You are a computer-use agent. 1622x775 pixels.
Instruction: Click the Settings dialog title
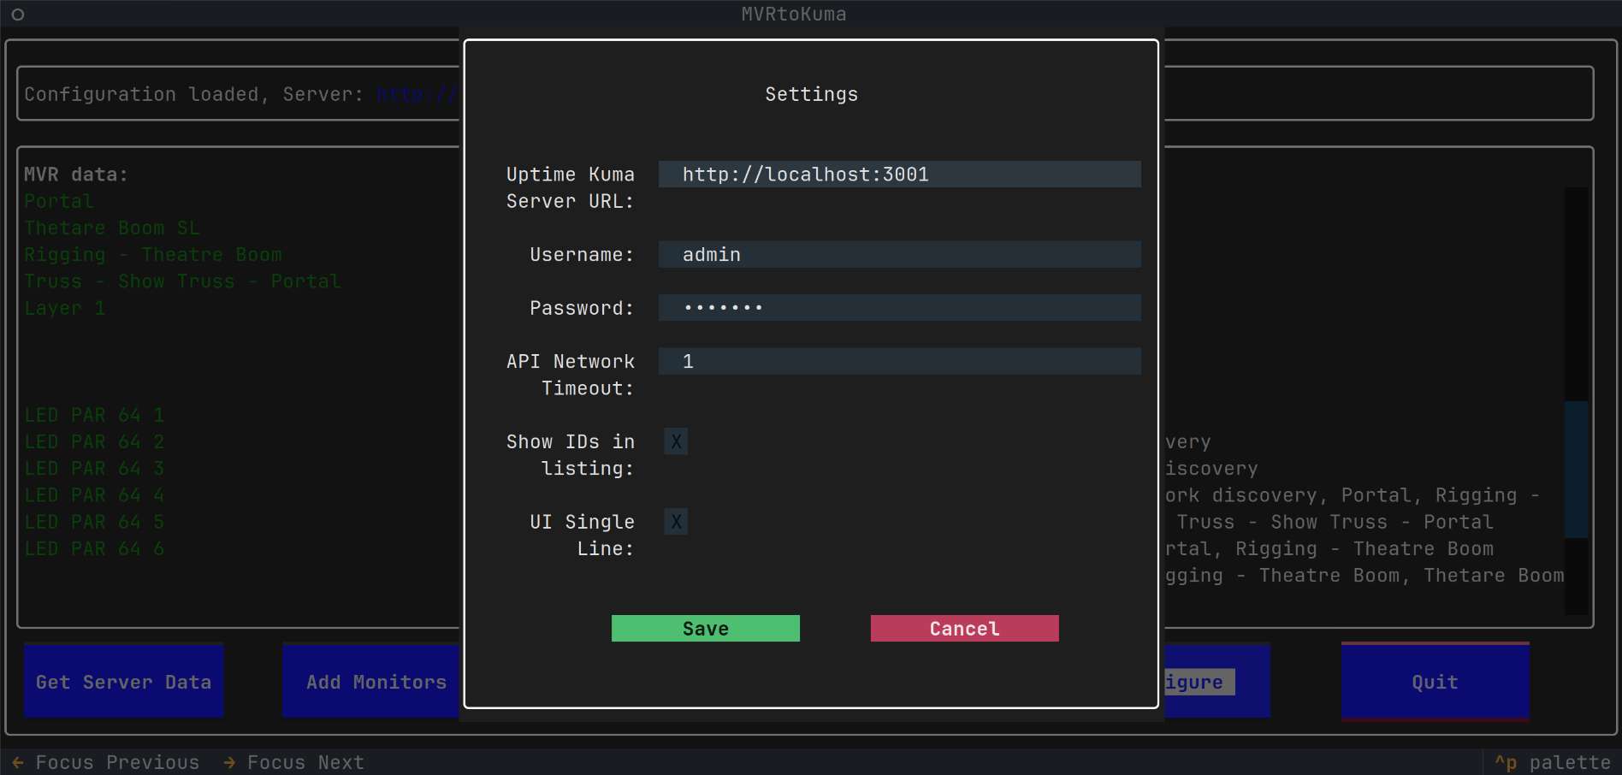[811, 94]
